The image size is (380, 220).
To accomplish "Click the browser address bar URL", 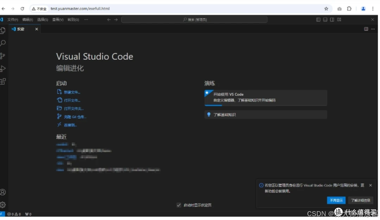I will coord(80,9).
